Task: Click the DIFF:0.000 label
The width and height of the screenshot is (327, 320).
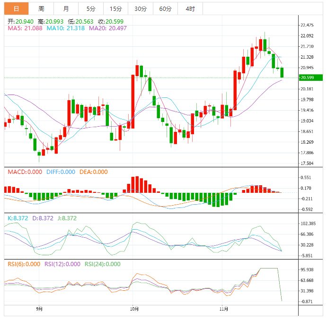Action: pos(61,172)
